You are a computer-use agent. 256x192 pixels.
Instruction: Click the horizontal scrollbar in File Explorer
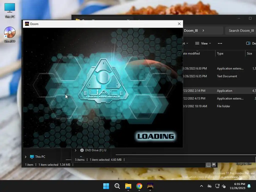(186, 154)
